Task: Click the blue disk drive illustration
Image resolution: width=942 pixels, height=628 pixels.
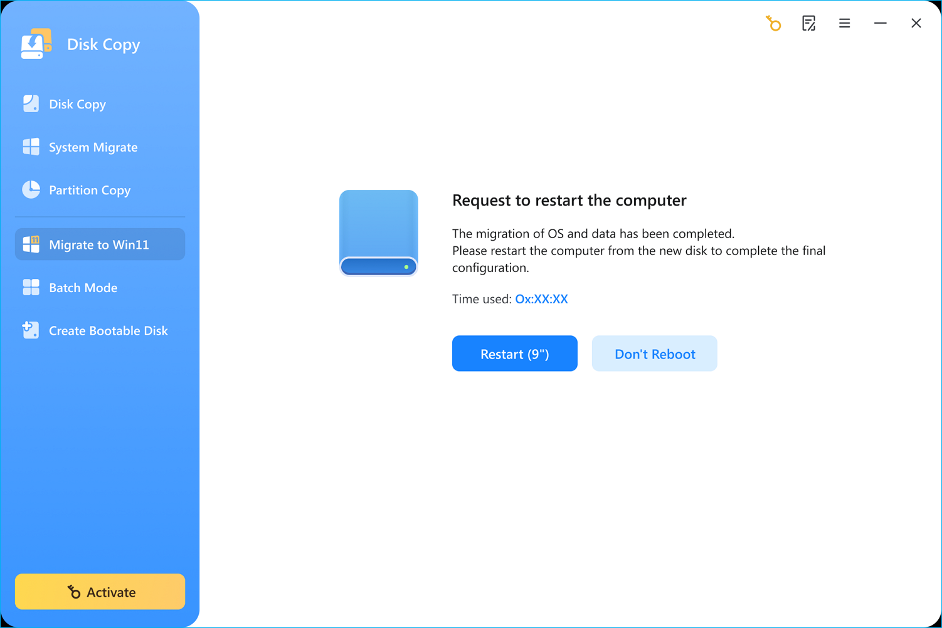Action: click(x=379, y=233)
